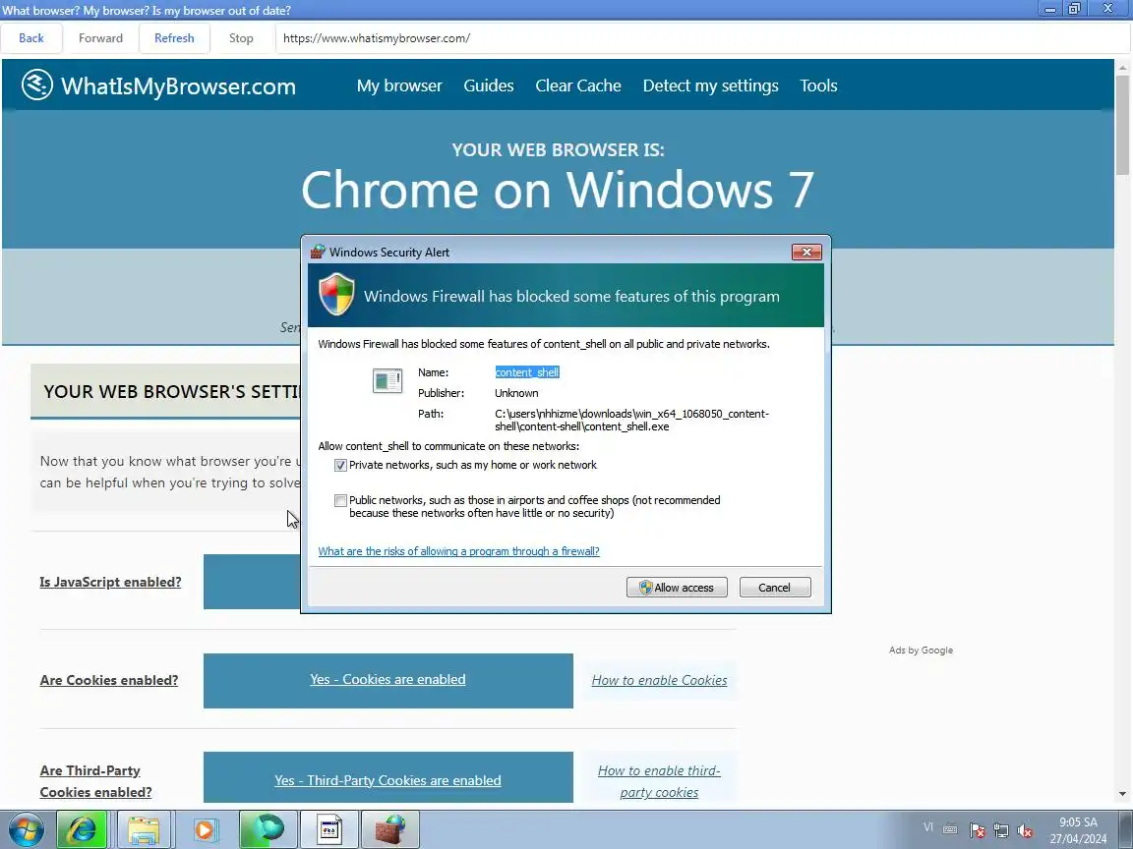Enable the Public networks checkbox
Screen dimensions: 1133x849
(340, 500)
